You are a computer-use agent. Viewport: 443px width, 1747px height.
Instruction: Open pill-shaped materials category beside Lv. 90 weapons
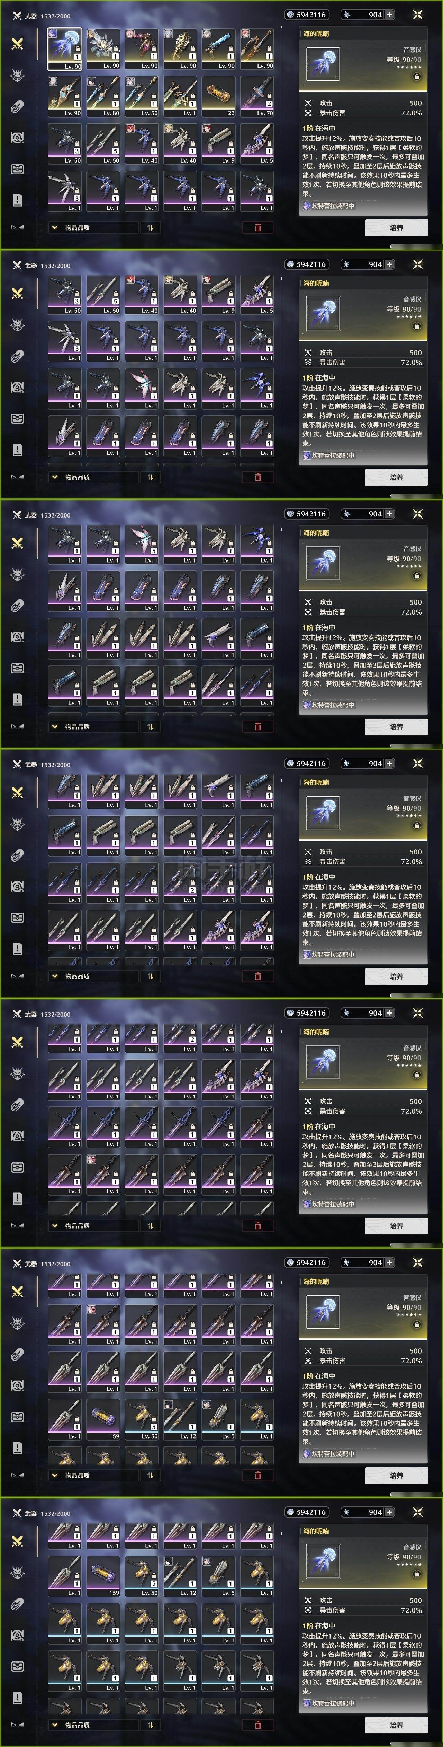pos(18,106)
